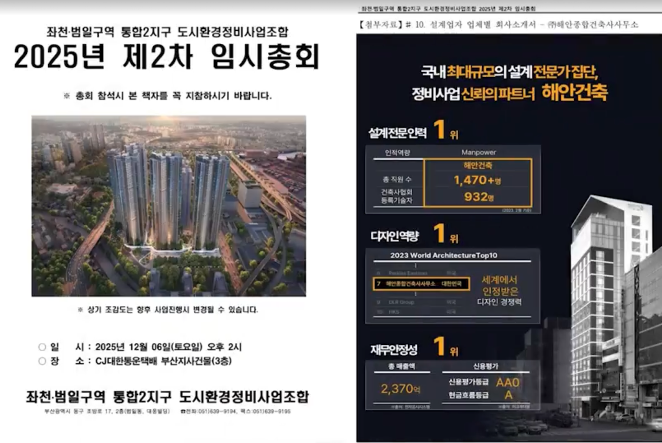Click the heading "디자인역량 1위"
The image size is (662, 443).
(x=414, y=234)
